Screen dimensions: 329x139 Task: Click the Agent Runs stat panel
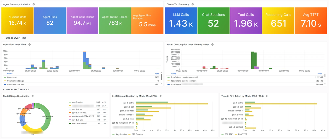(50, 21)
